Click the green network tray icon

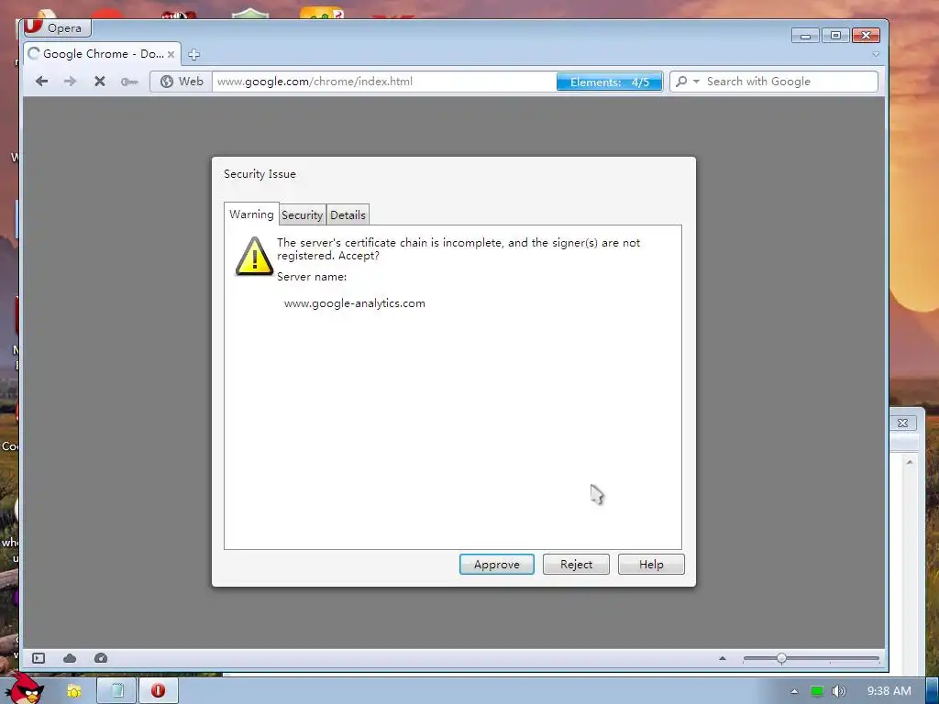816,691
